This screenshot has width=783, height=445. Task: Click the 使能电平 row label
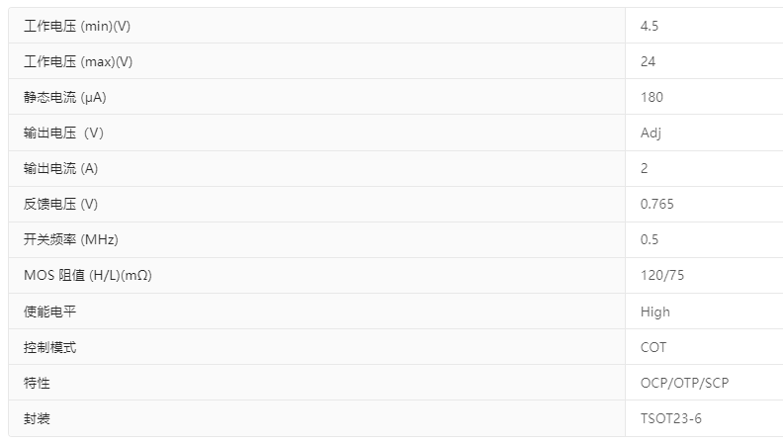pyautogui.click(x=49, y=311)
